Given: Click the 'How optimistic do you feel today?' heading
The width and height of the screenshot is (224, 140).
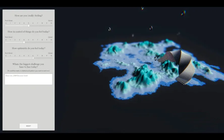Looking at the screenshot, I should point(29,48).
